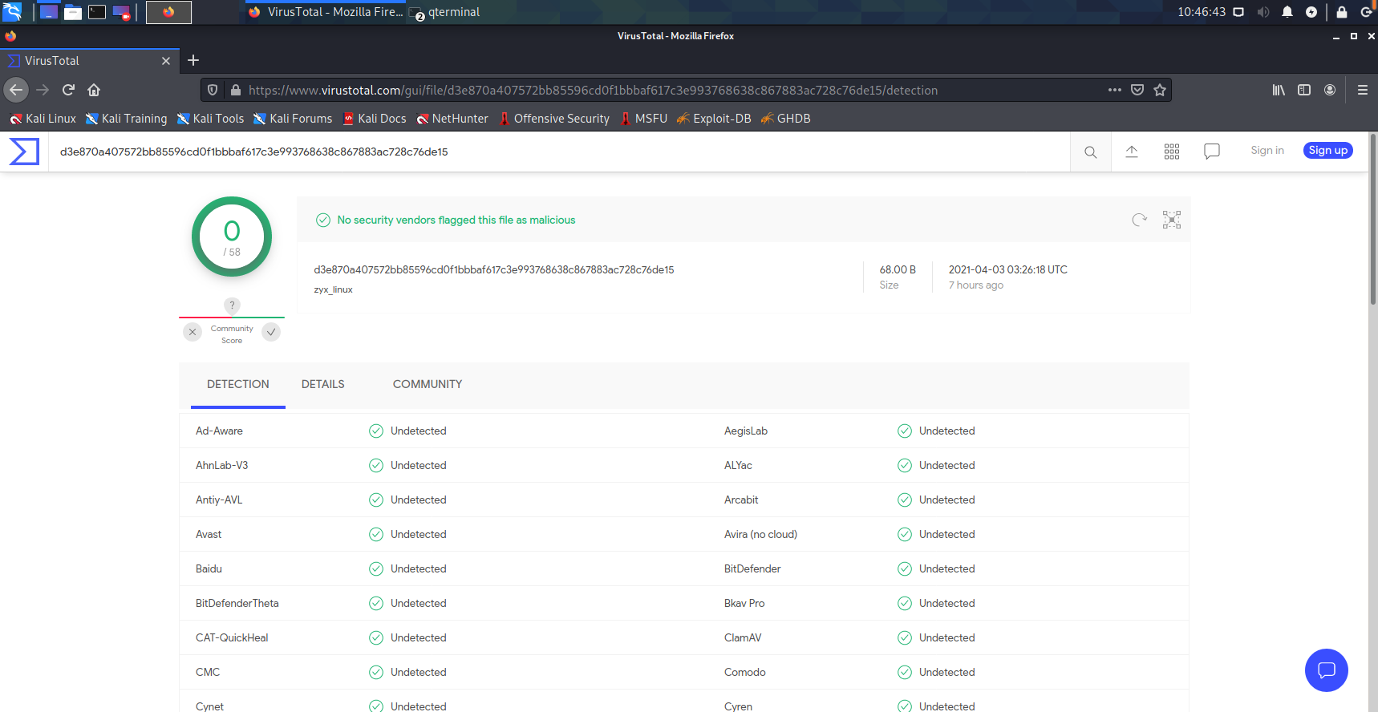Click the notification bell tray icon
Screen dimensions: 1378x712
(x=1287, y=12)
